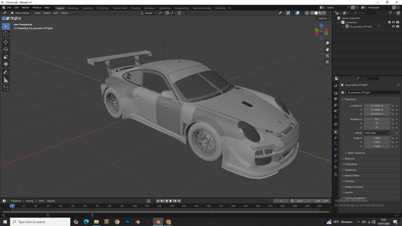
Task: Toggle X-ray mode in viewport header
Action: [307, 13]
